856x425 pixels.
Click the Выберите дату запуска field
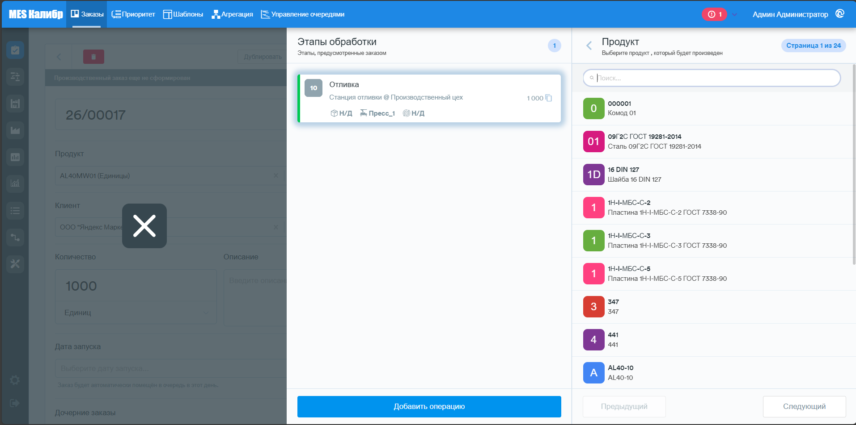[171, 368]
